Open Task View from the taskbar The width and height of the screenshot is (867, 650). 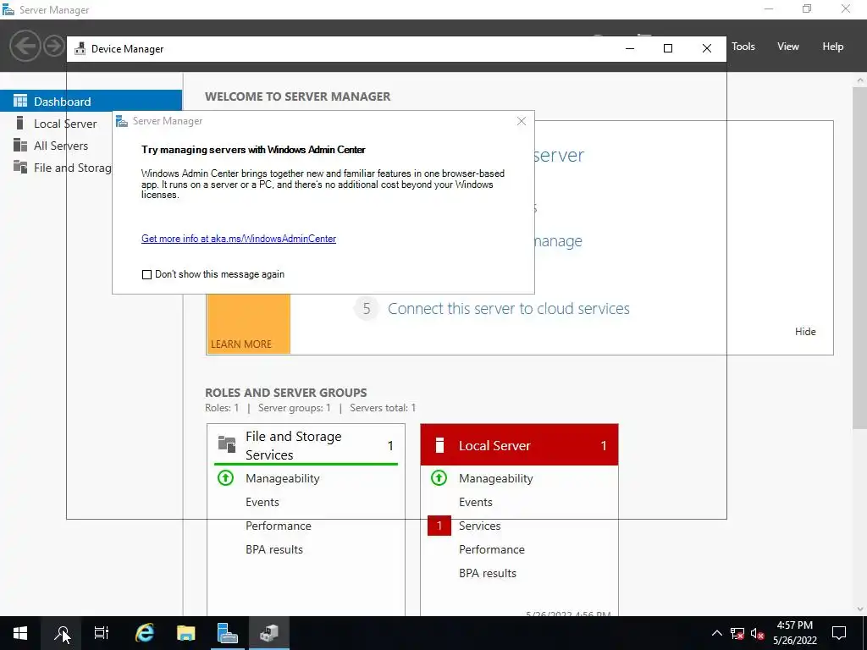[x=102, y=633]
